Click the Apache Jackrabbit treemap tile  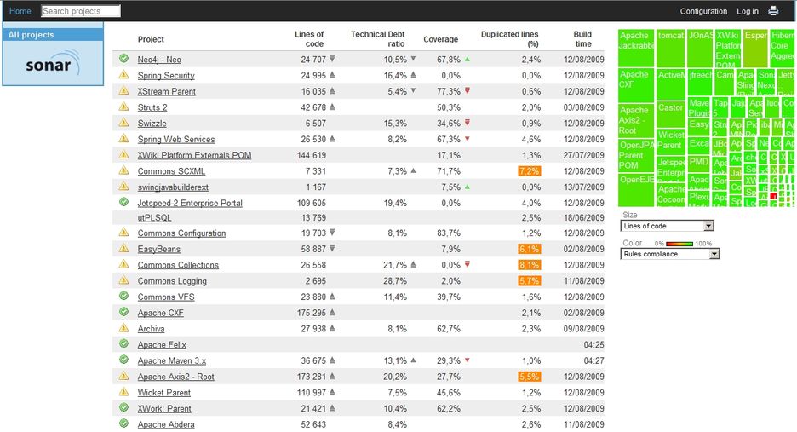[x=636, y=48]
